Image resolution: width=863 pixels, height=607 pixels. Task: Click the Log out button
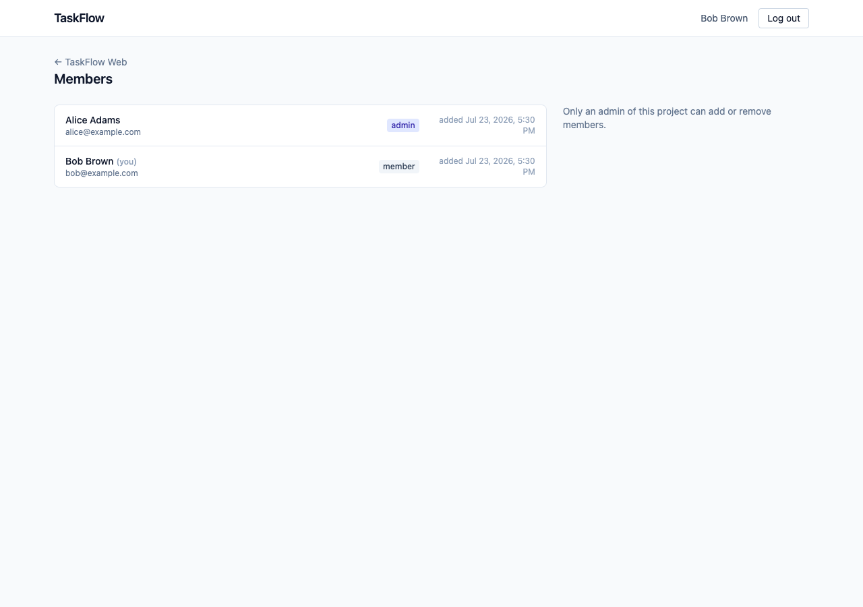783,18
